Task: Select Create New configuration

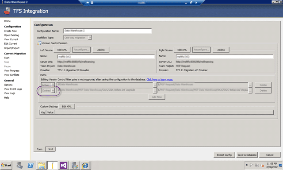Action: (11, 31)
